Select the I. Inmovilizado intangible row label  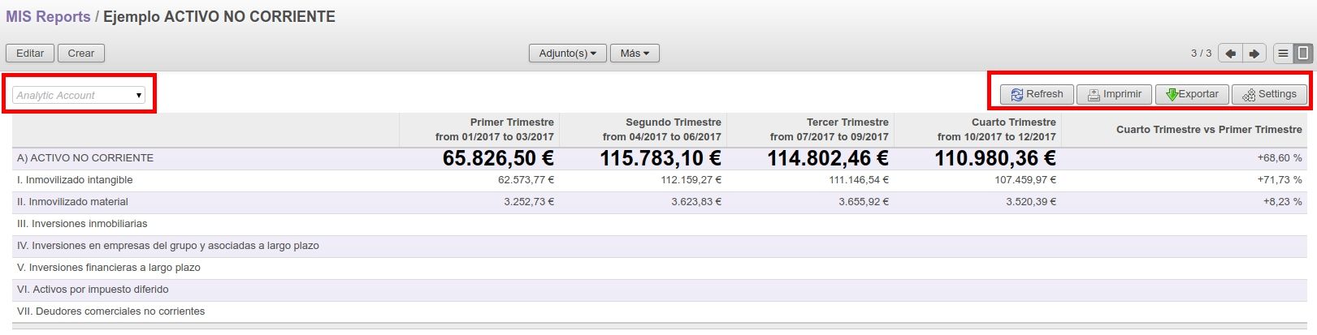tap(75, 180)
